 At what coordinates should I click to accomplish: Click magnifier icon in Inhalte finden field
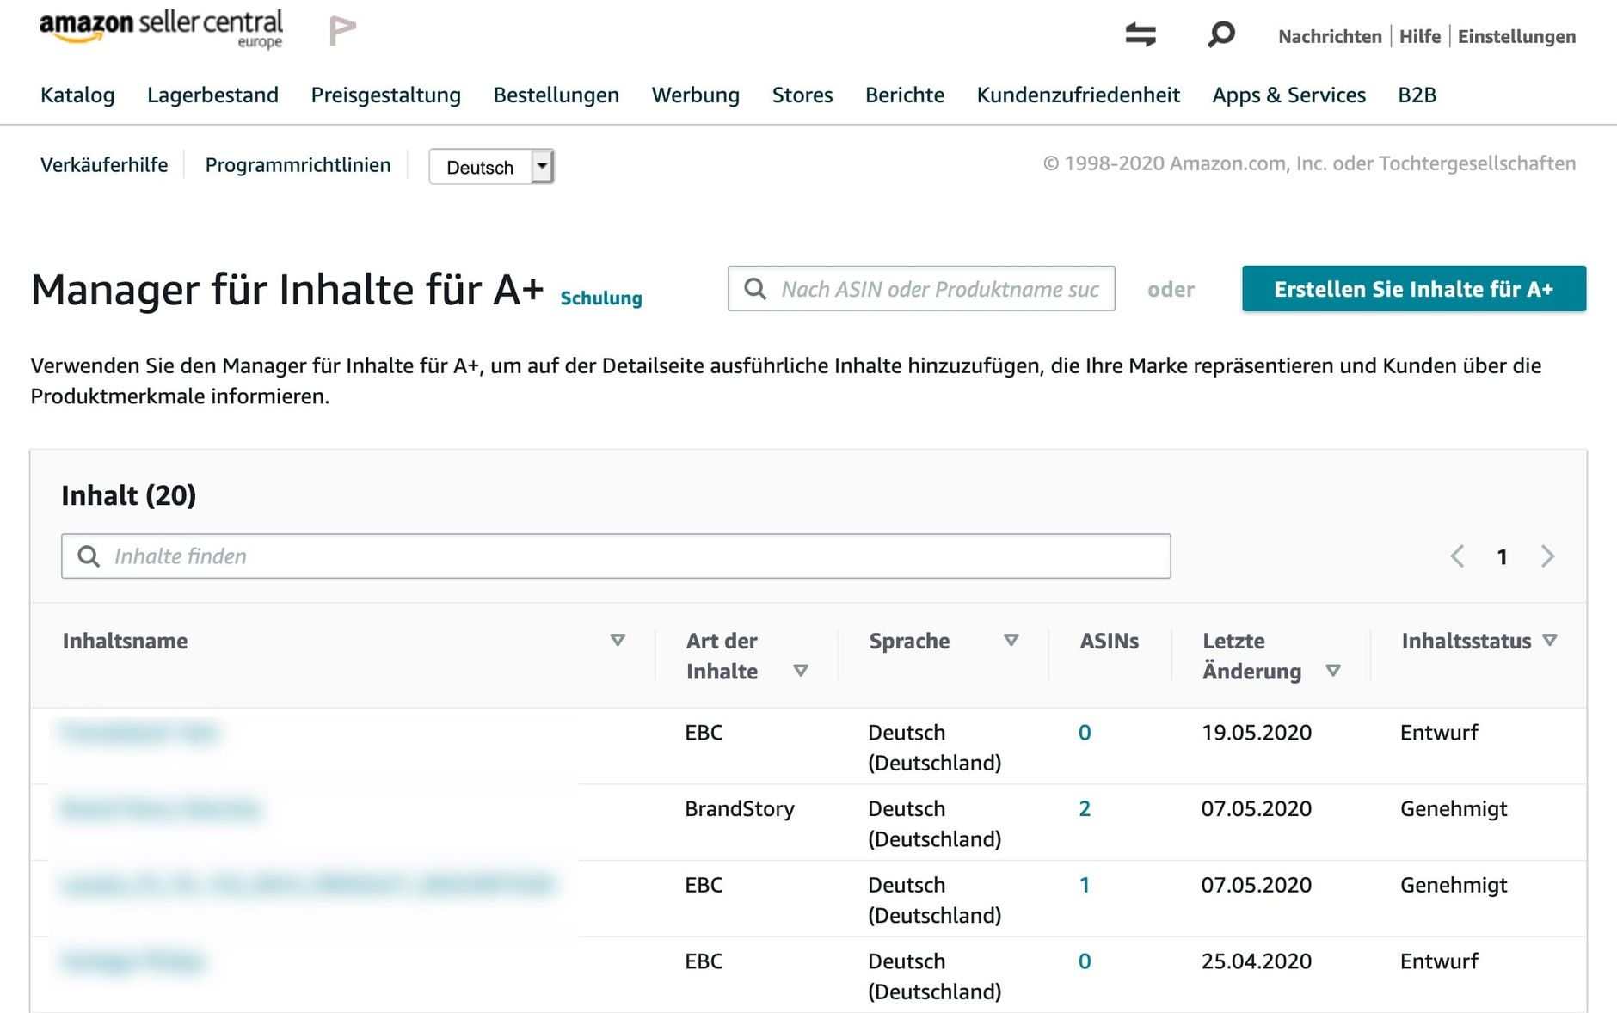[x=89, y=556]
